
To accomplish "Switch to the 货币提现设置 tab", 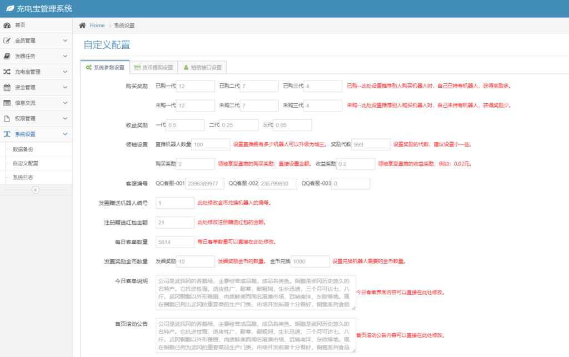I will 153,67.
